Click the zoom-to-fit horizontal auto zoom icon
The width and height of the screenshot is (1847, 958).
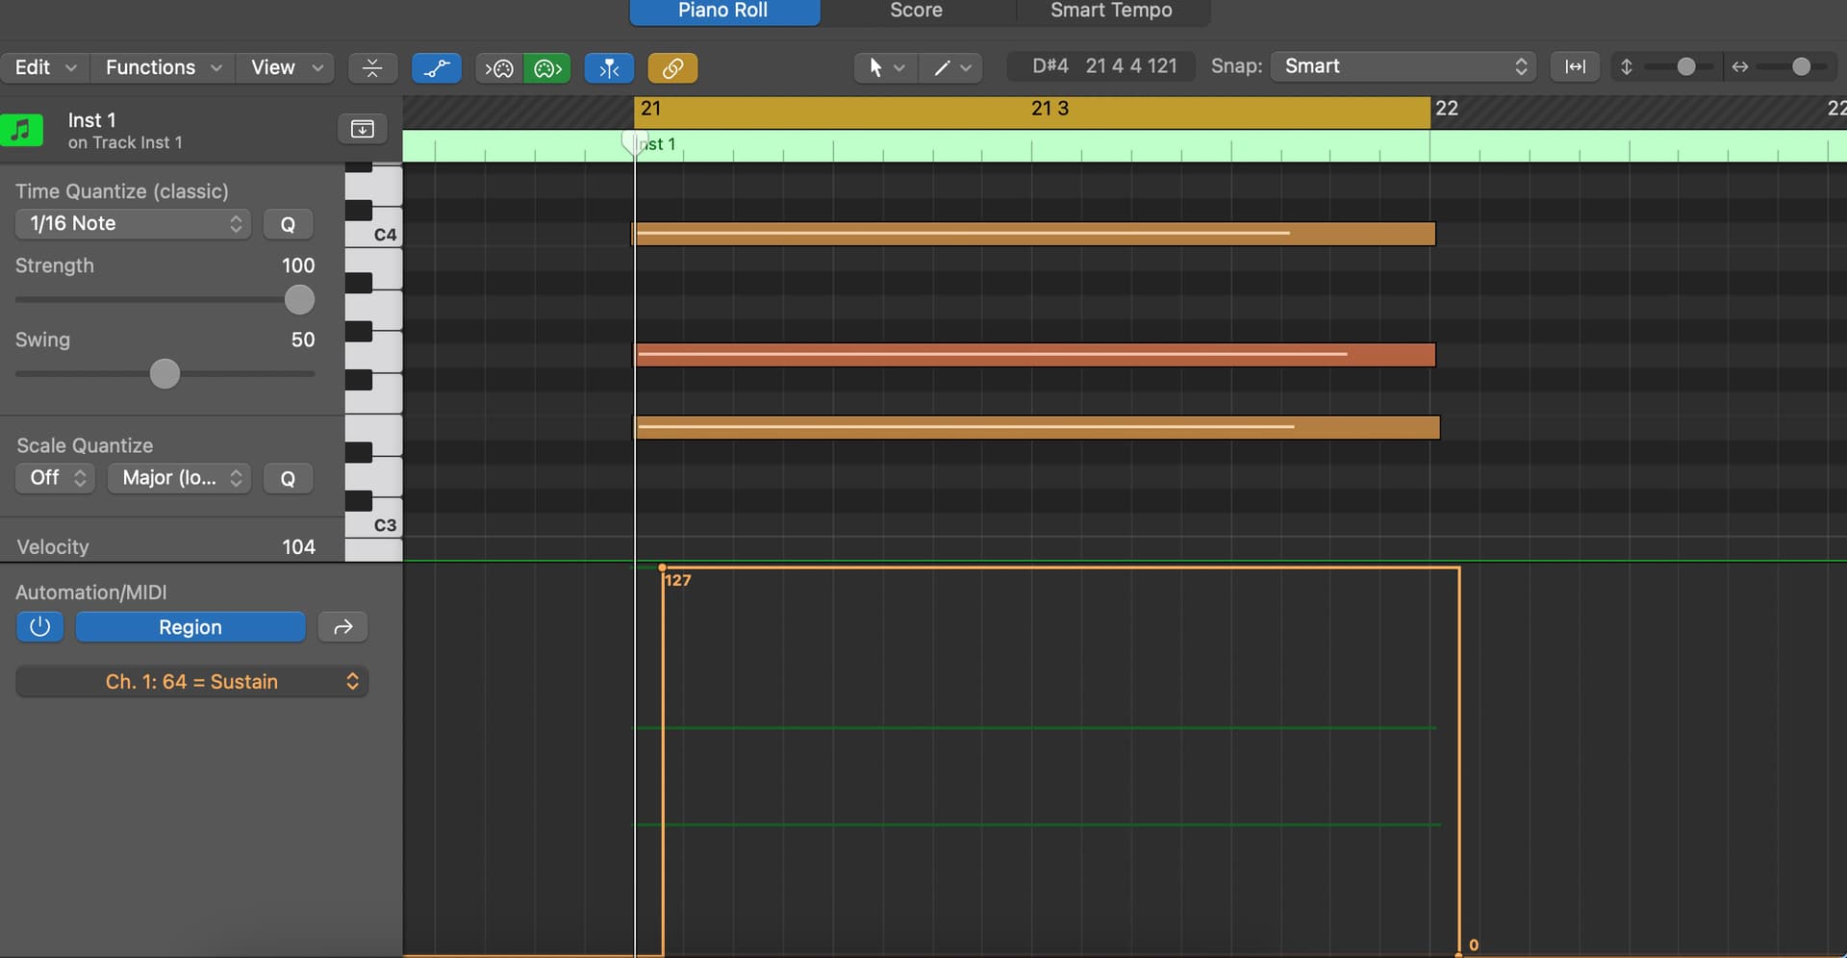(x=1575, y=66)
